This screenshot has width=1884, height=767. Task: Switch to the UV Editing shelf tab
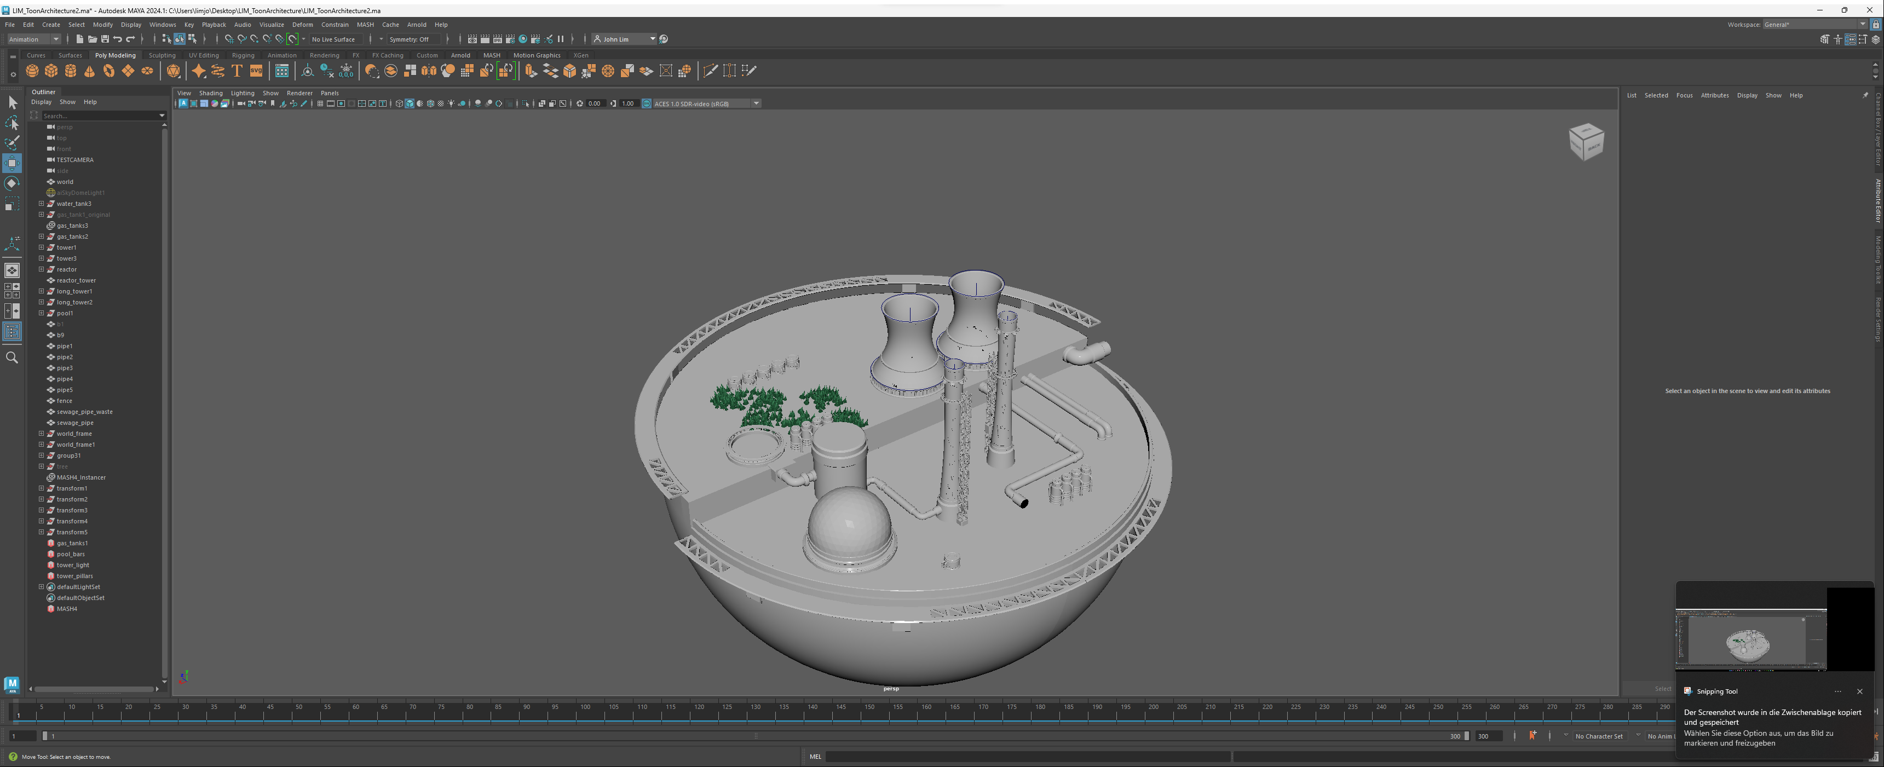(x=203, y=56)
